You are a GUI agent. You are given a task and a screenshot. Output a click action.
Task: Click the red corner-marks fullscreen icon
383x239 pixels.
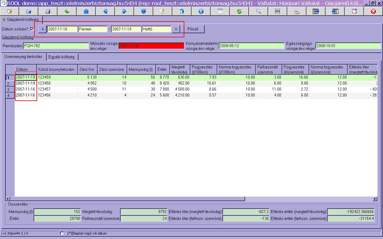pos(354,11)
